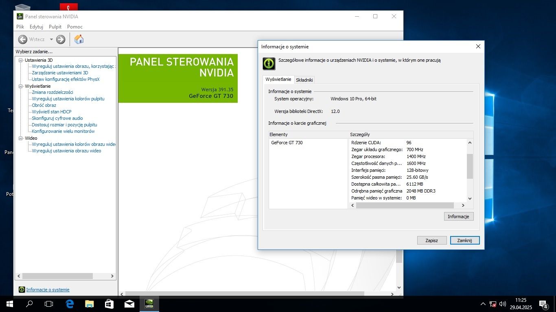Select GeForce GT 730 in Elementy list
This screenshot has width=556, height=312.
pyautogui.click(x=287, y=143)
